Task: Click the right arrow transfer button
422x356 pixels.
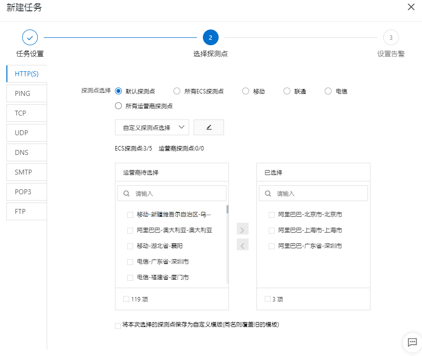Action: pyautogui.click(x=243, y=229)
